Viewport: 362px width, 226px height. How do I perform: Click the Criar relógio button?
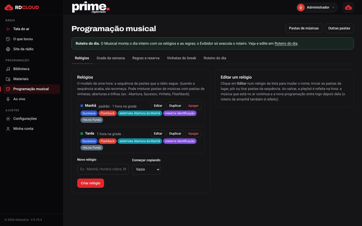[x=90, y=183]
